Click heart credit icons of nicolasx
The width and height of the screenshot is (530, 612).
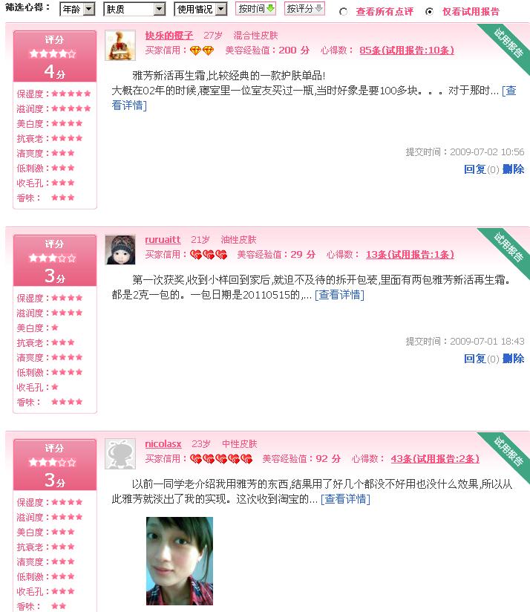(221, 459)
